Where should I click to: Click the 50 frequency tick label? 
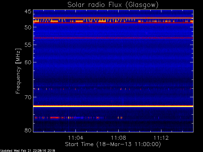click(x=28, y=27)
